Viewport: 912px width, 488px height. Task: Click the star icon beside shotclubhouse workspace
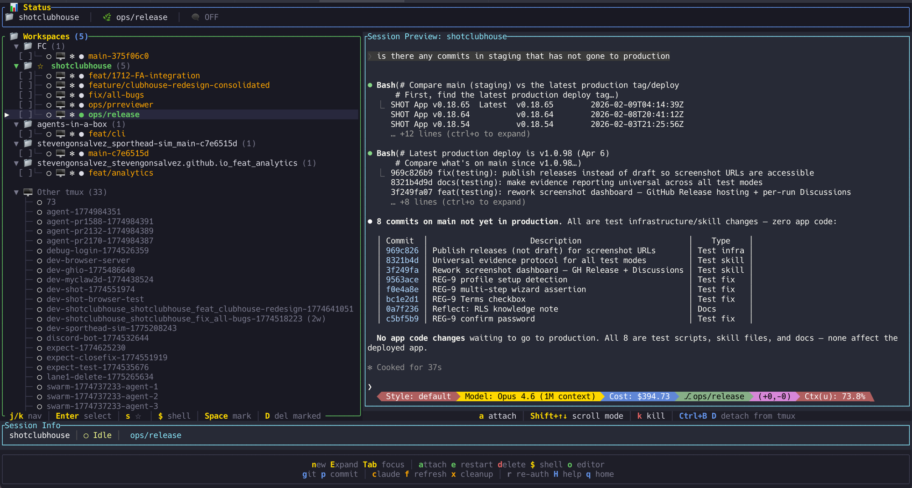(x=40, y=66)
